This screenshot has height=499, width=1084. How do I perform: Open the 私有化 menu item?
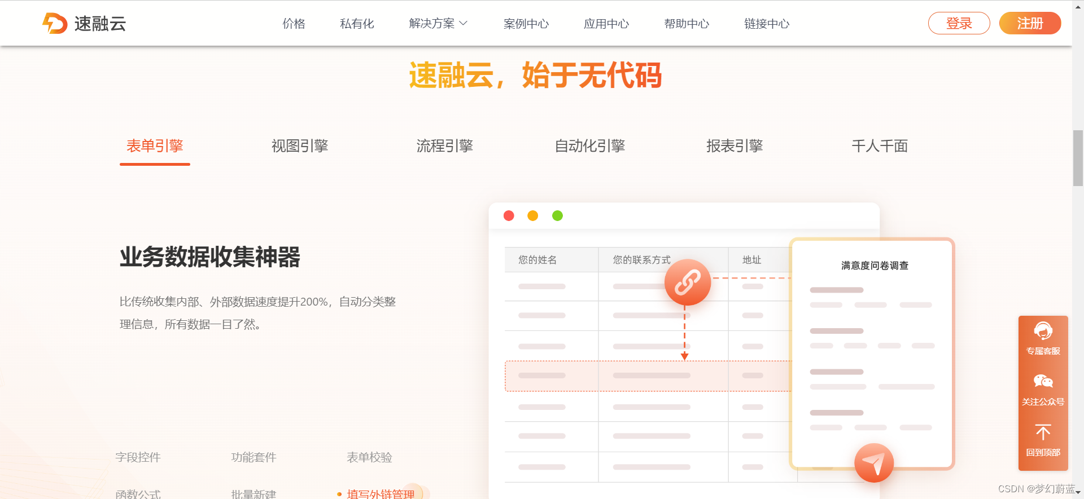tap(357, 23)
